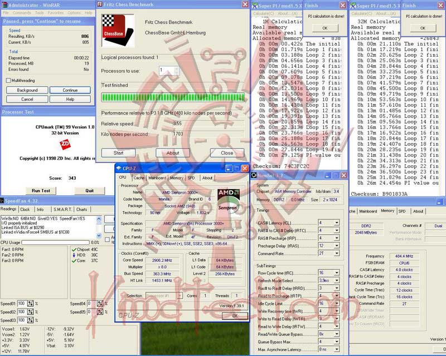Click the Cancel button in WinRAR
Viewport: 446px width, 356px height.
tap(27, 99)
